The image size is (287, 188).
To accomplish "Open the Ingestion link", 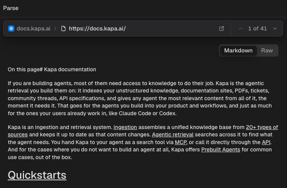I will click(x=125, y=127).
